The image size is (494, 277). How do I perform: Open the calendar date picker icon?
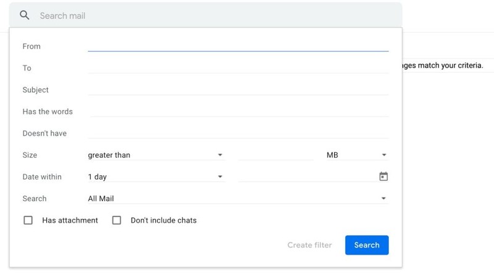point(383,176)
